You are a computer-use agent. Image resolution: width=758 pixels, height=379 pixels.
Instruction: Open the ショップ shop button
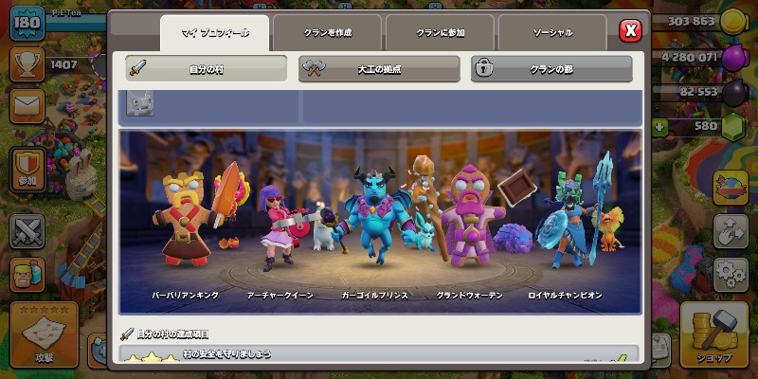pyautogui.click(x=713, y=334)
